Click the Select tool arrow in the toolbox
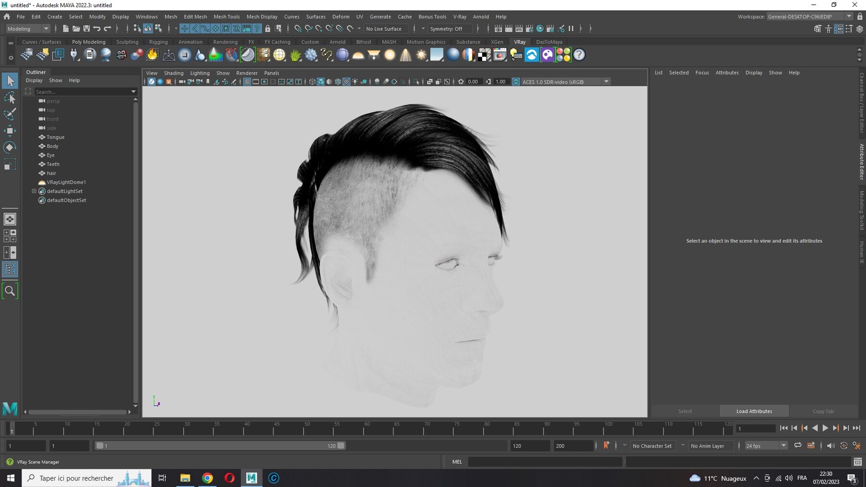The image size is (866, 487). (x=10, y=81)
